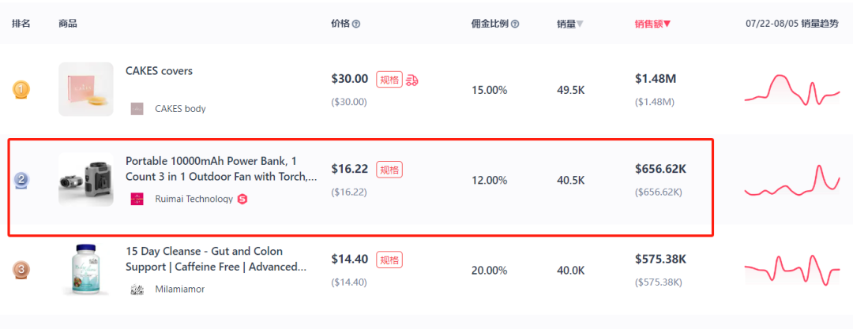Open 规格 tag for the Power Bank
The width and height of the screenshot is (853, 329).
coord(389,170)
